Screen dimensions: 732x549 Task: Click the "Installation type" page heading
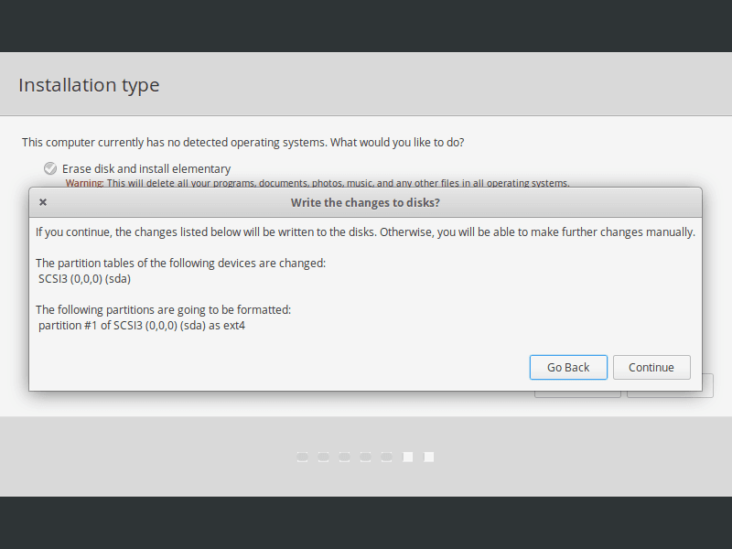(x=89, y=85)
